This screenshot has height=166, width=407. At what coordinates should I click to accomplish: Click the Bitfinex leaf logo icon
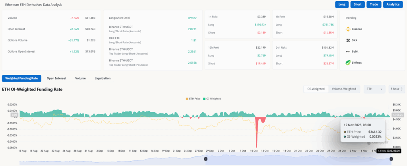[348, 62]
